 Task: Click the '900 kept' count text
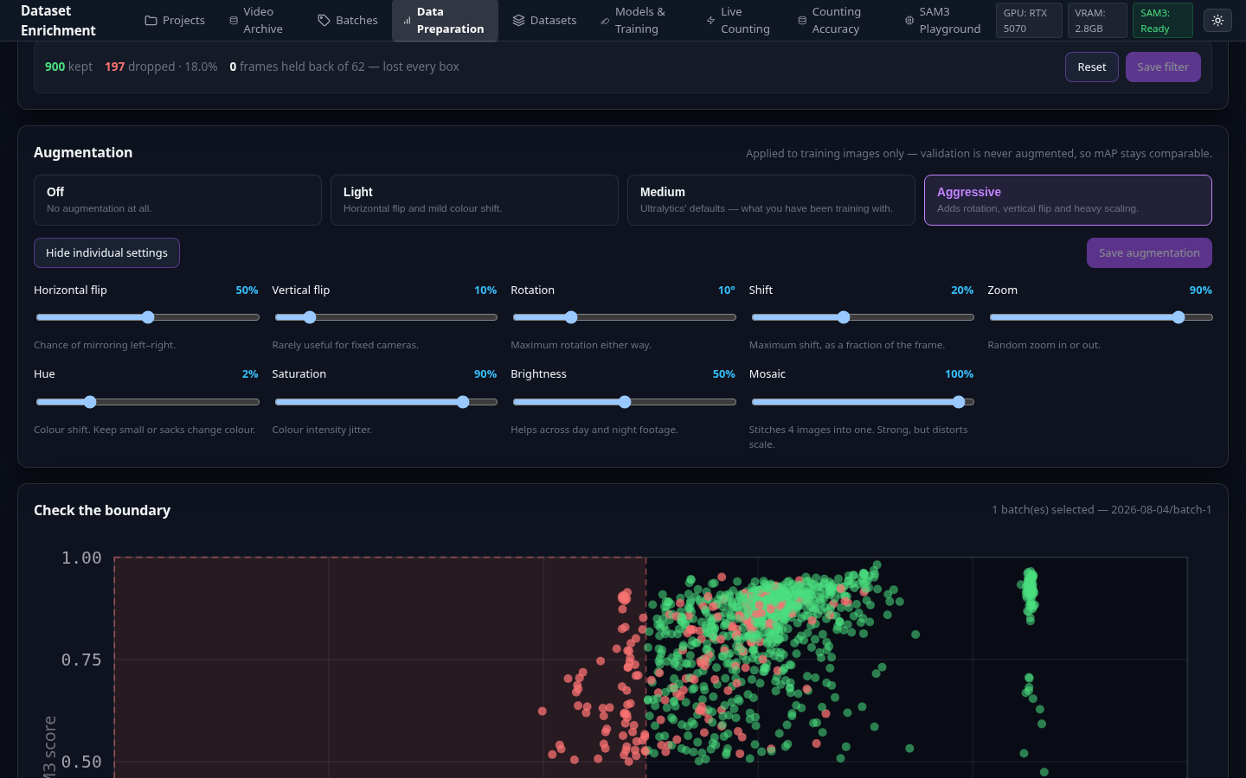click(x=68, y=67)
